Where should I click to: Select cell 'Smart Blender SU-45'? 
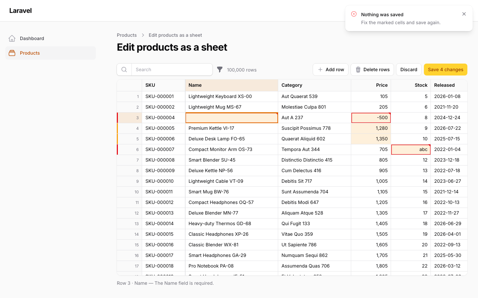click(232, 160)
